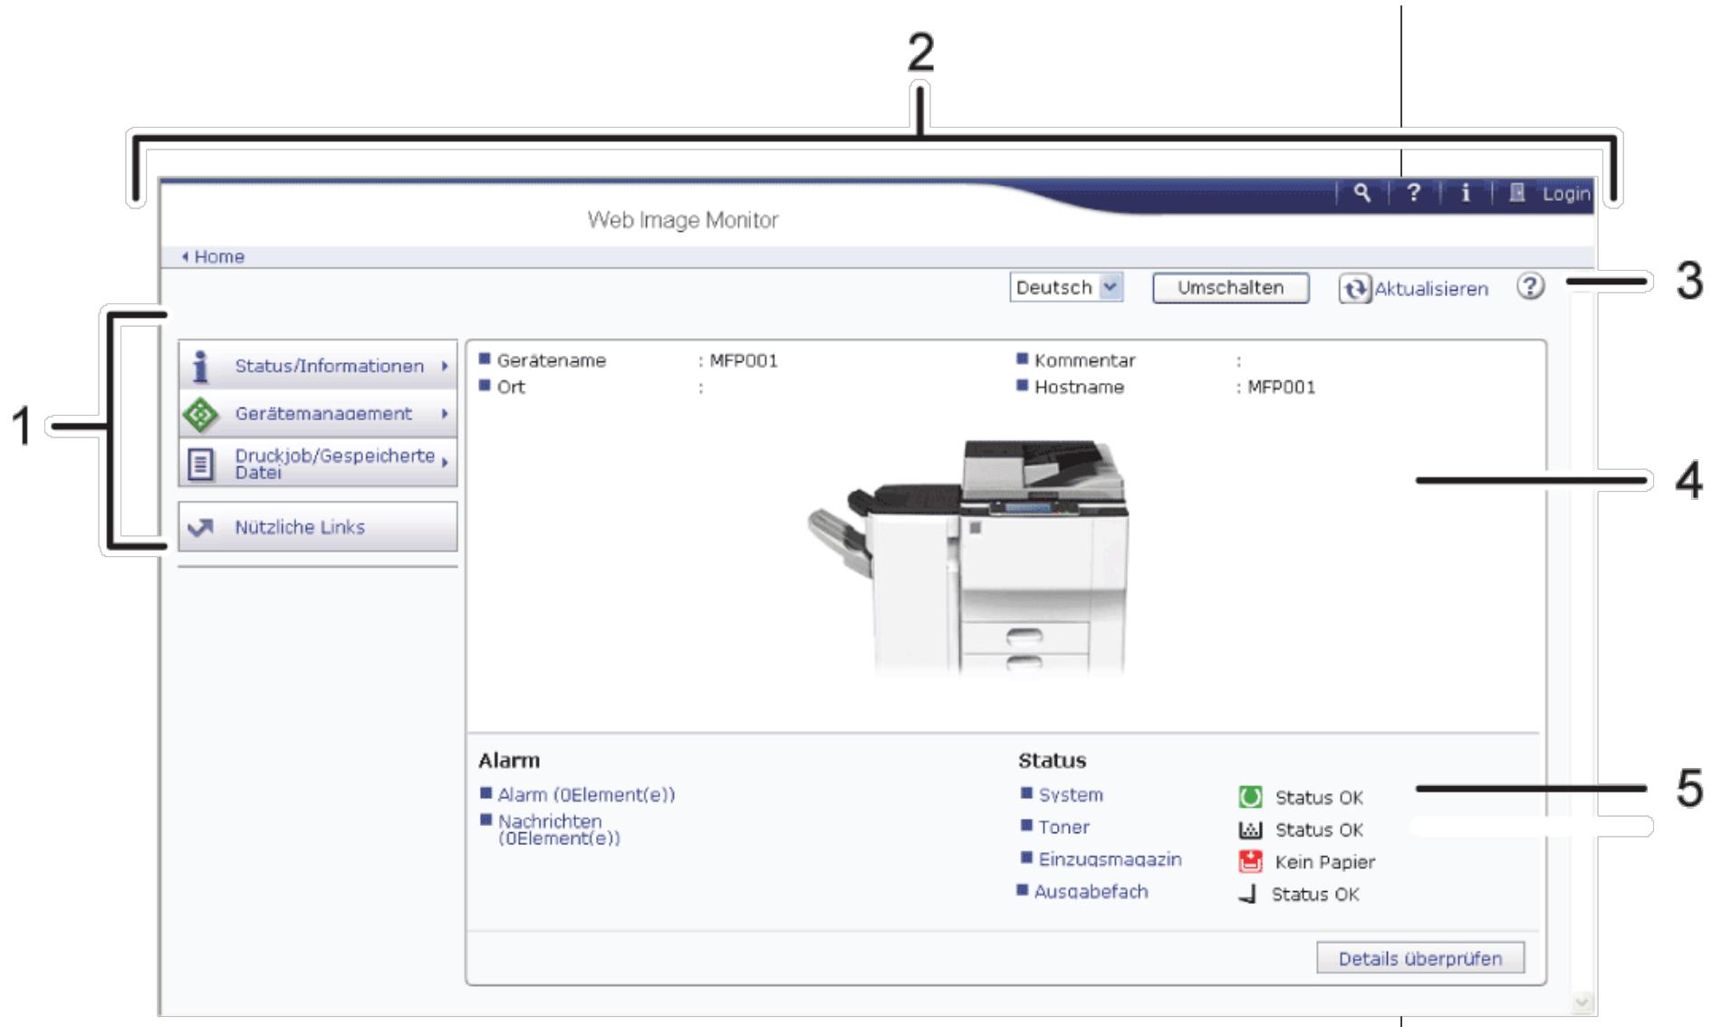Click the 'Kommentar' label
This screenshot has height=1027, width=1722.
tap(1084, 361)
